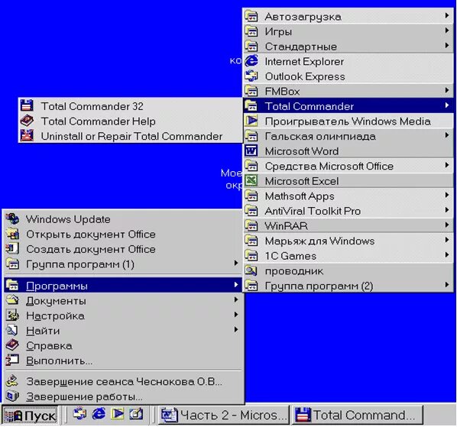Click the Microsoft Word icon in menu
The height and width of the screenshot is (427, 457).
[x=251, y=151]
